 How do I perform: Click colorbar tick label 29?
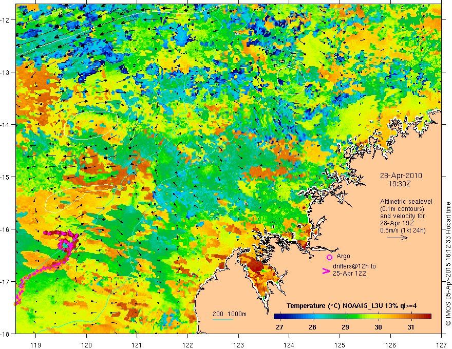(345, 327)
